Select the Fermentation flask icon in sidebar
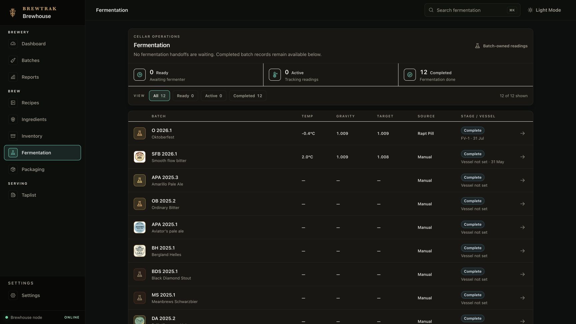 13,153
